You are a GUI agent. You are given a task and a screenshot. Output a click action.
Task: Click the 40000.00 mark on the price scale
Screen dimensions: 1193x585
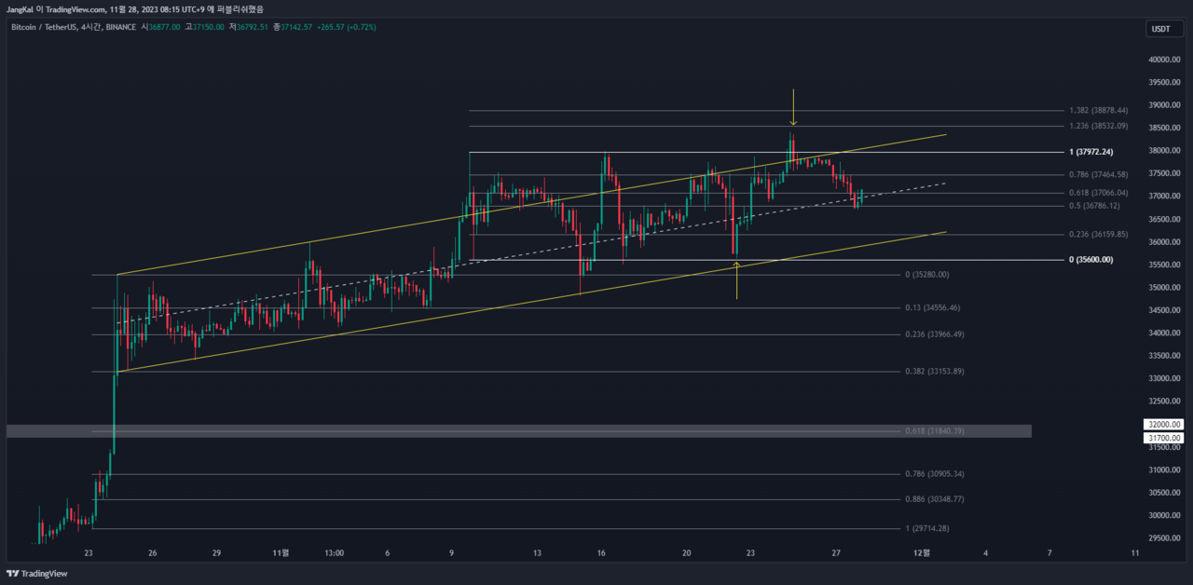click(1163, 60)
